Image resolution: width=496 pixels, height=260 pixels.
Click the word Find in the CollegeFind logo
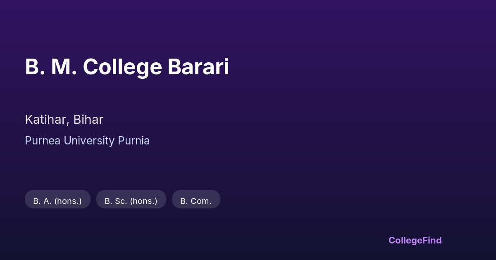coord(433,240)
